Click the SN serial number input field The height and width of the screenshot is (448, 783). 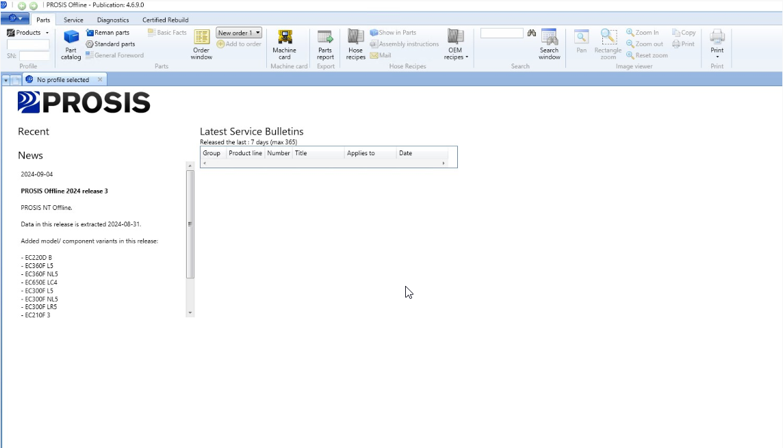tap(34, 56)
